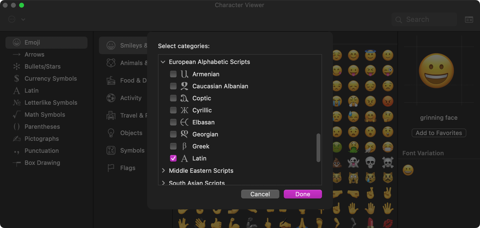Viewport: 480px width, 228px height.
Task: Open the Travel & Places category icon
Action: 111,115
